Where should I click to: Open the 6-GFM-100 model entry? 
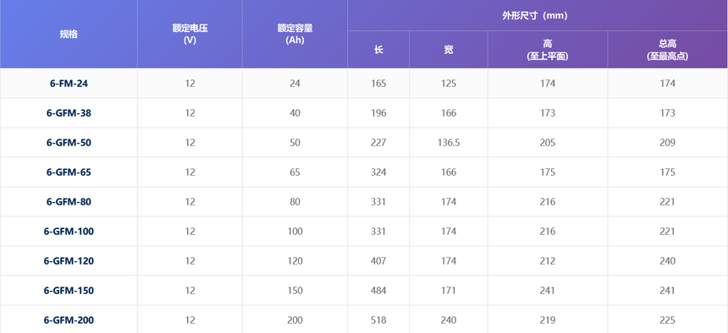(69, 232)
